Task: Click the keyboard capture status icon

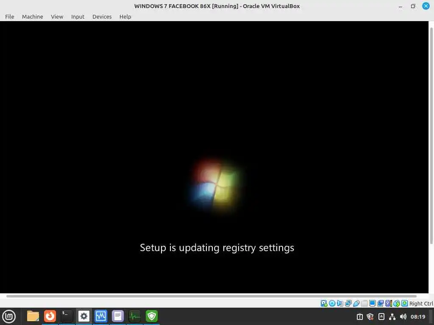Action: (405, 303)
